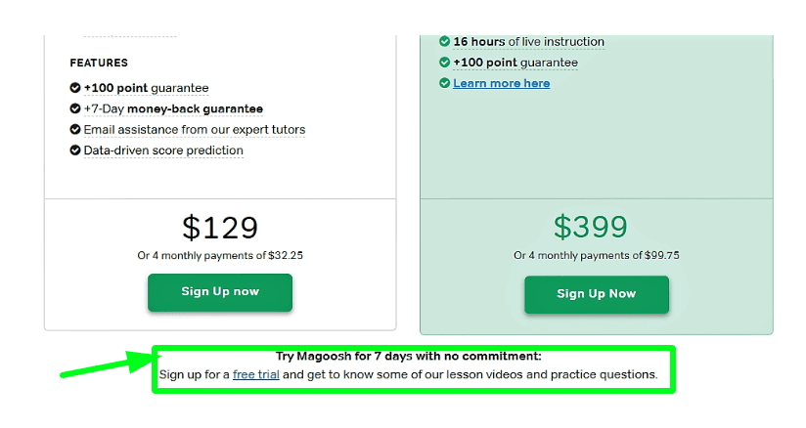Open the free trial link

(256, 374)
